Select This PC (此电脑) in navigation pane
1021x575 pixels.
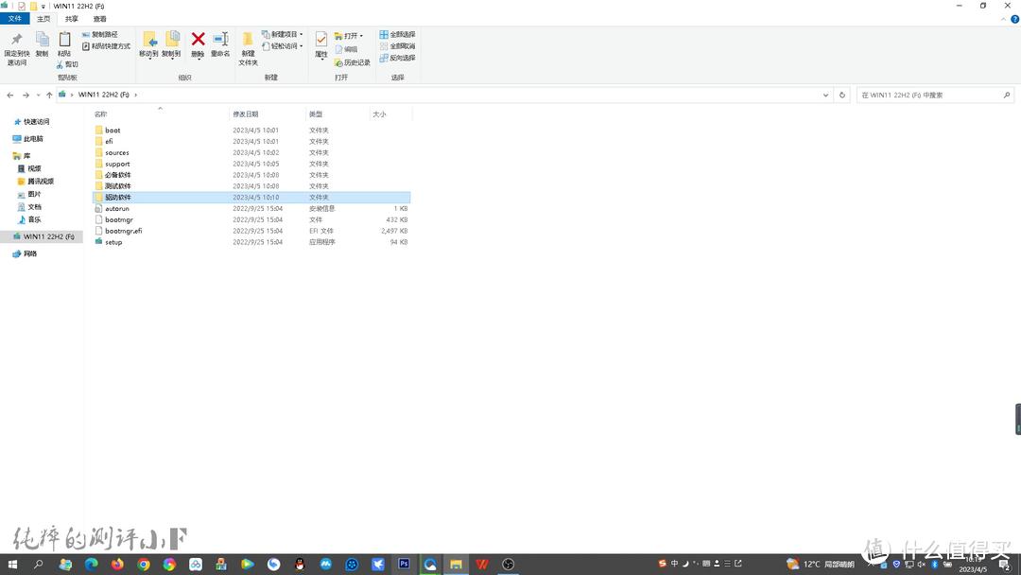point(33,138)
